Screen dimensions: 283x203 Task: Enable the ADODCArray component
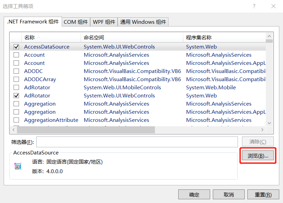pyautogui.click(x=16, y=79)
